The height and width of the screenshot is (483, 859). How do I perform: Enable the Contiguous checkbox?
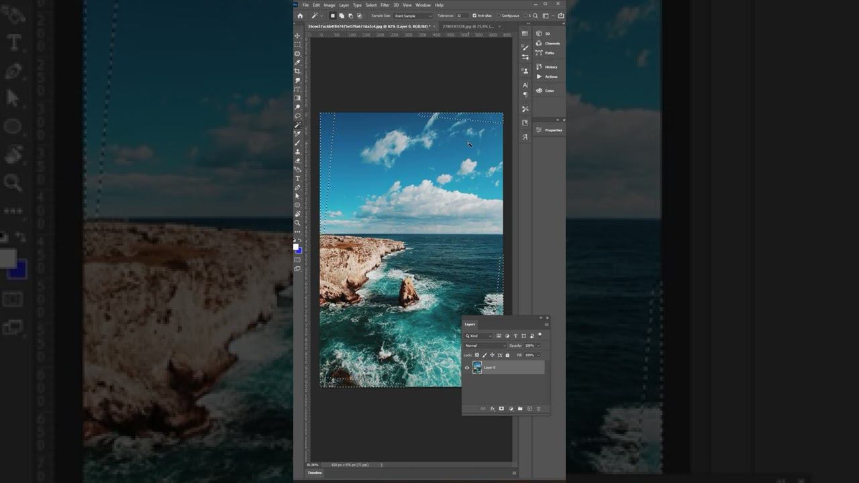499,15
